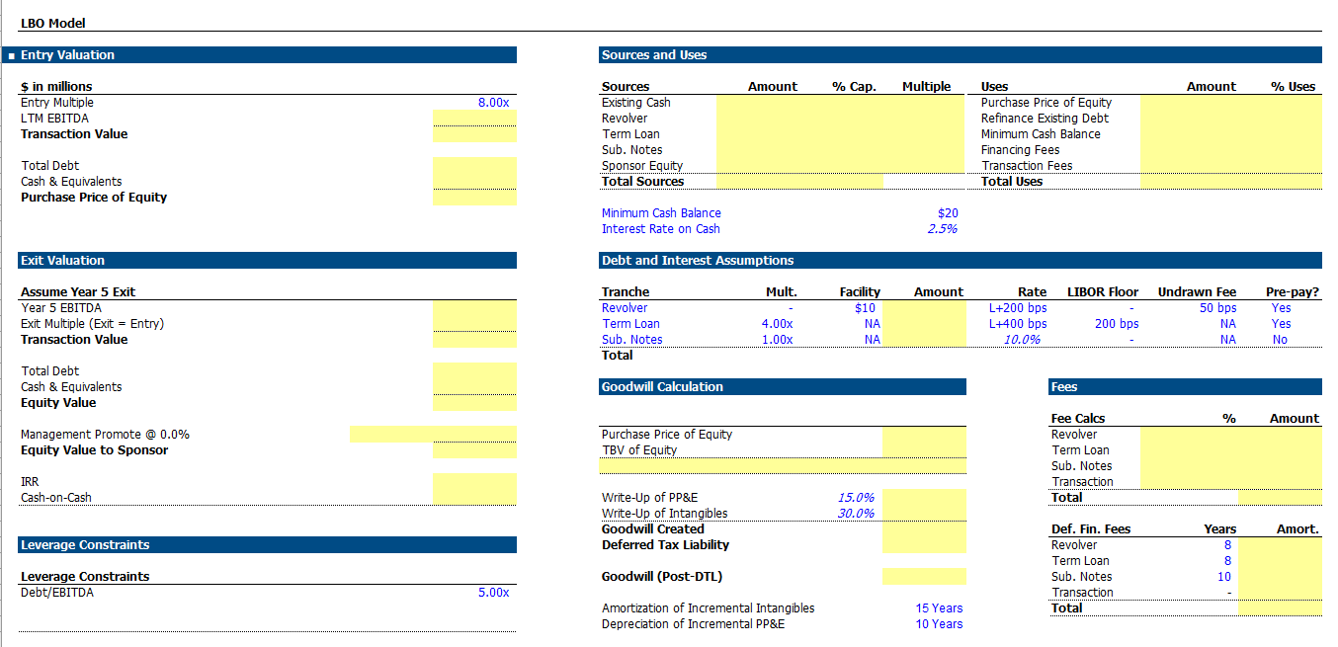Image resolution: width=1338 pixels, height=647 pixels.
Task: Select the Term Loan 4.00x multiple cell
Action: [777, 324]
